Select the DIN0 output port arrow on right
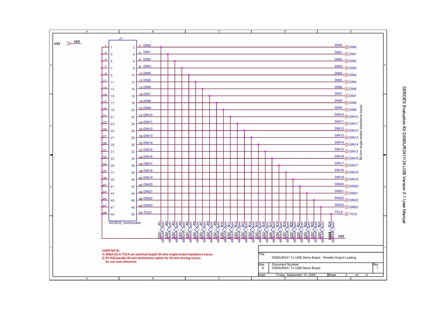 [347, 47]
